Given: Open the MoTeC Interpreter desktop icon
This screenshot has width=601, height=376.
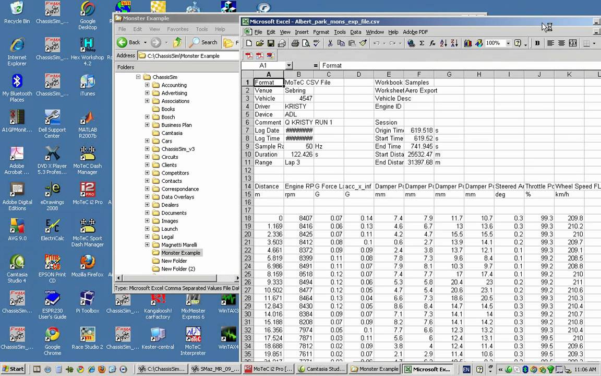Looking at the screenshot, I should coord(193,341).
